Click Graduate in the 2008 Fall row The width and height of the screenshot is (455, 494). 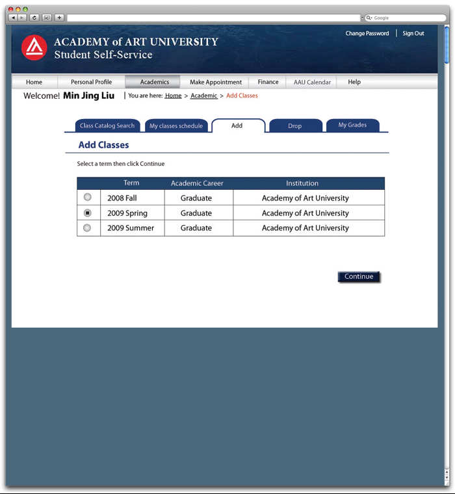point(196,198)
